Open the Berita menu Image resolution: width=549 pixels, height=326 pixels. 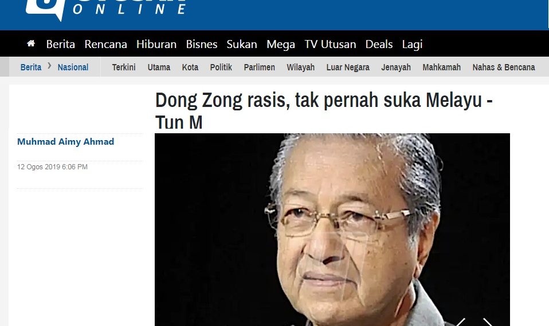coord(61,44)
